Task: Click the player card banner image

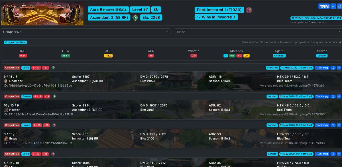Action: (x=42, y=14)
